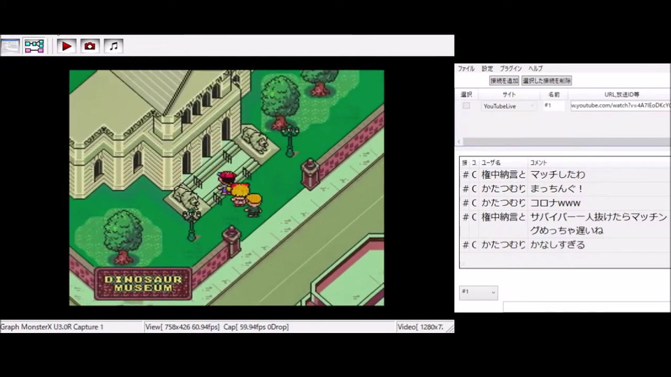Open the ヘルプ menu
This screenshot has width=671, height=377.
tap(535, 68)
